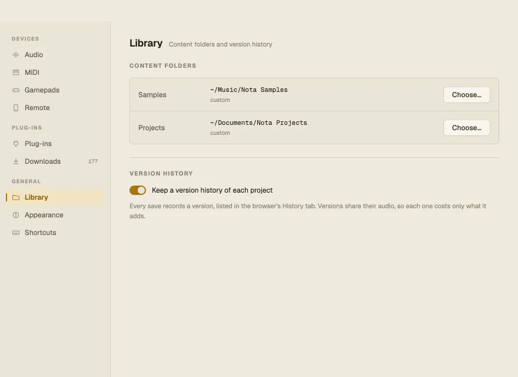The height and width of the screenshot is (377, 518).
Task: Click the 'custom' tag under Projects path
Action: click(x=220, y=133)
